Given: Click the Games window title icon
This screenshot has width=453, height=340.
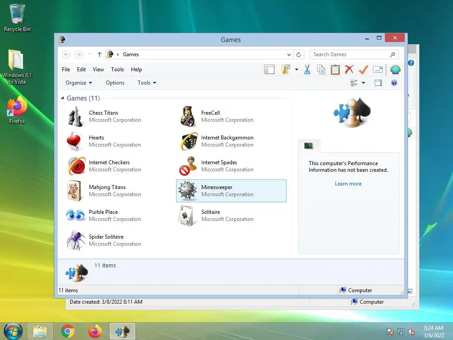Looking at the screenshot, I should [62, 39].
